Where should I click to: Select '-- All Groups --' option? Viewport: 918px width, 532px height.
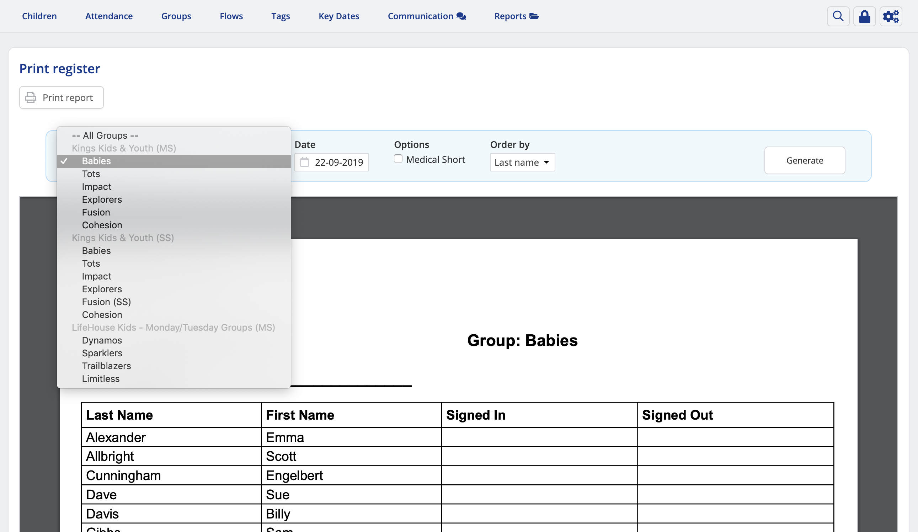coord(174,135)
